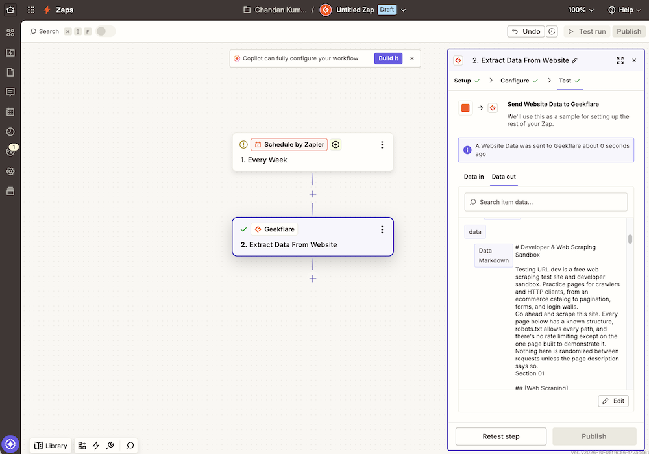Expand the chevron next to Draft badge
The height and width of the screenshot is (454, 649).
coord(404,10)
